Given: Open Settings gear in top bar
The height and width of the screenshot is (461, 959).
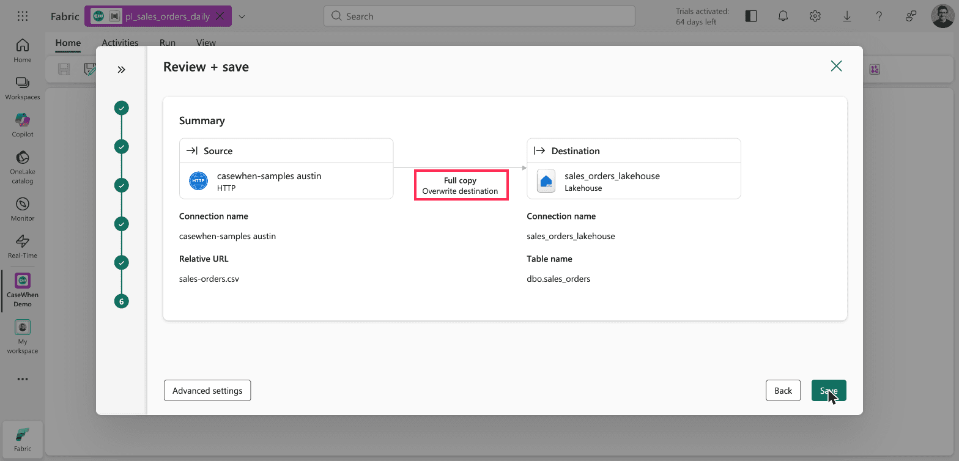Looking at the screenshot, I should tap(815, 17).
